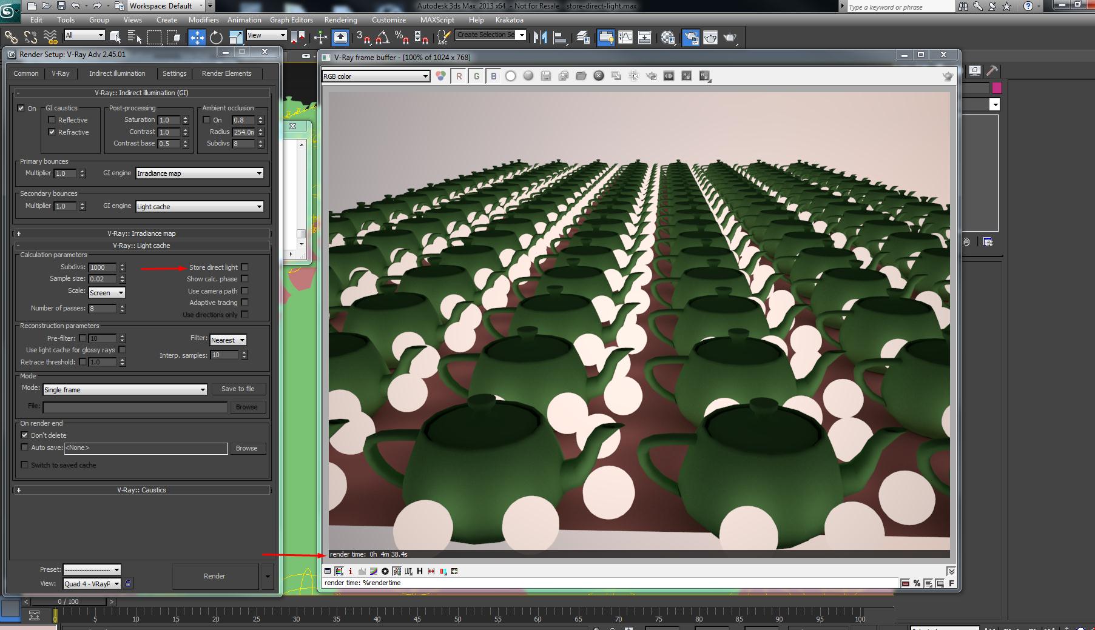Open Filter dropdown set to Nearest

point(228,340)
